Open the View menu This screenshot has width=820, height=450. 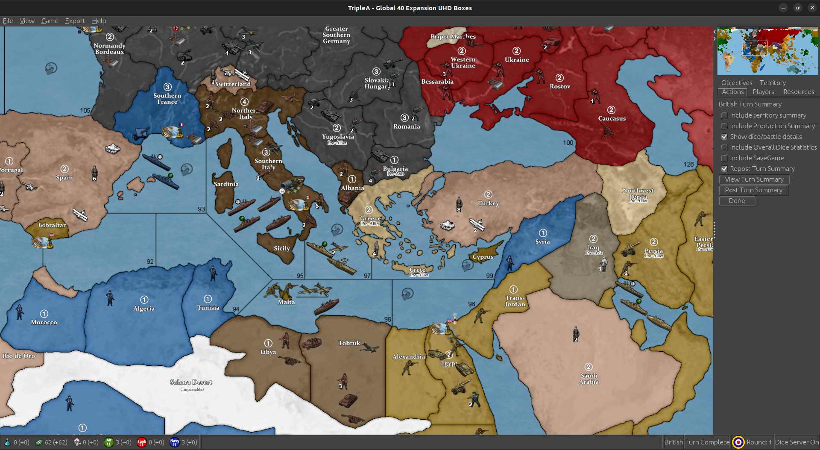pyautogui.click(x=27, y=21)
